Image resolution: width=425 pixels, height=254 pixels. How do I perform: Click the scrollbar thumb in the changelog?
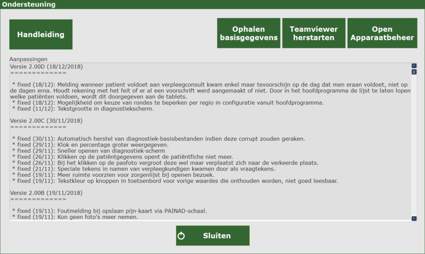pos(414,72)
